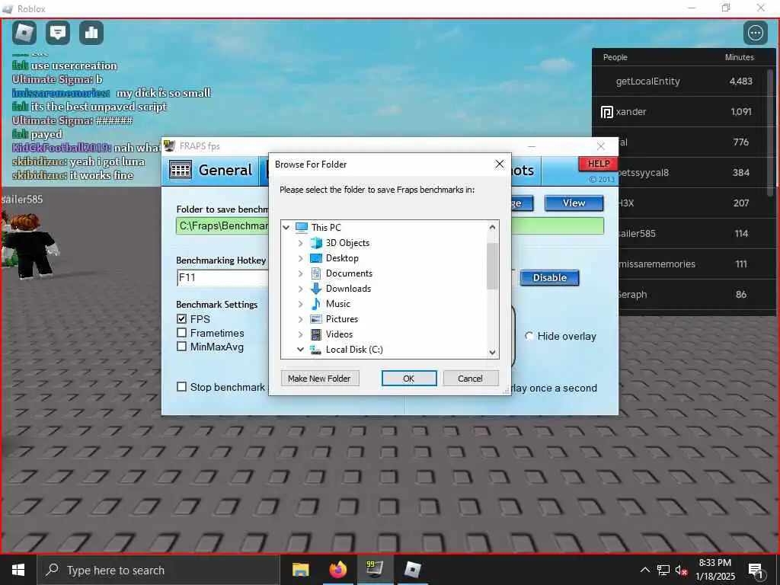Expand the 3D Objects node
780x585 pixels.
click(x=300, y=243)
